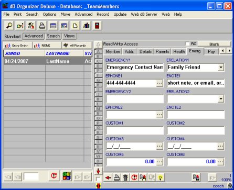Click the colorful blocks icon under list
234x190 pixels.
point(67,176)
